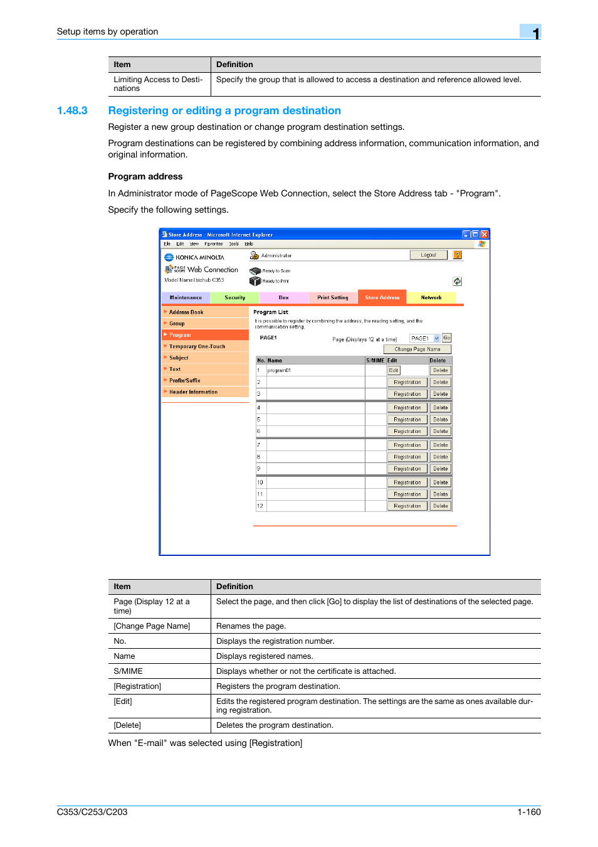This screenshot has width=598, height=847.
Task: Open the Help menu
Action: [249, 244]
